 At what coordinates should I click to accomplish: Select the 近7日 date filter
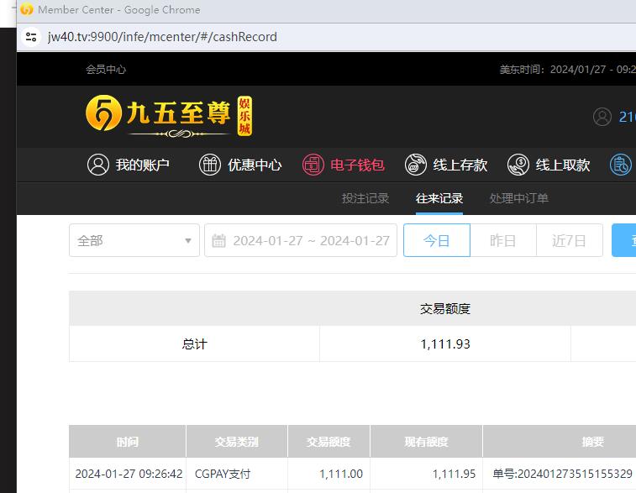pos(569,240)
